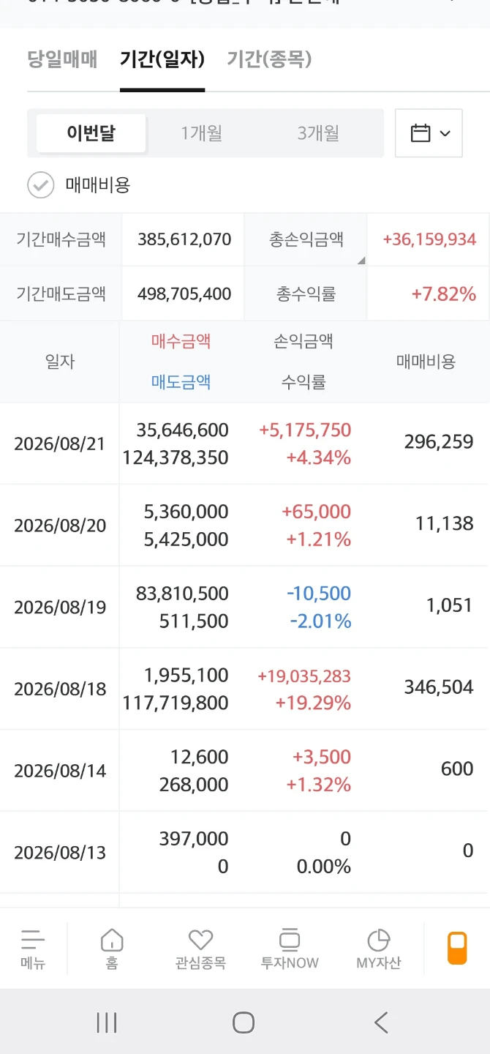The image size is (490, 1054).
Task: Tap Android home navigation button
Action: 244,1023
